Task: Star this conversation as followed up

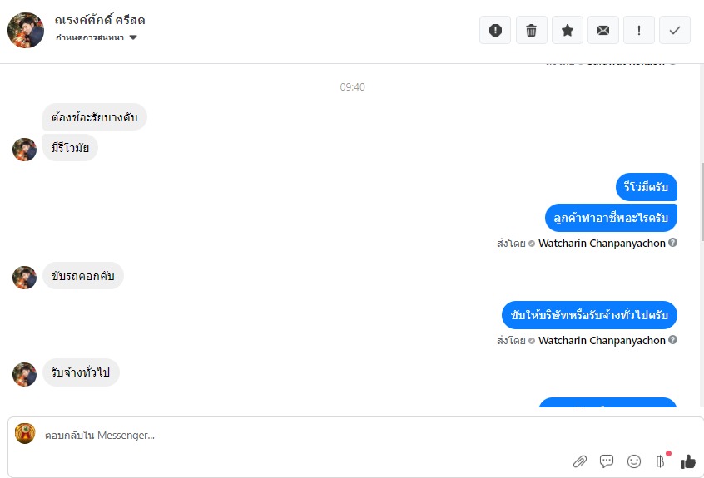Action: pyautogui.click(x=567, y=31)
